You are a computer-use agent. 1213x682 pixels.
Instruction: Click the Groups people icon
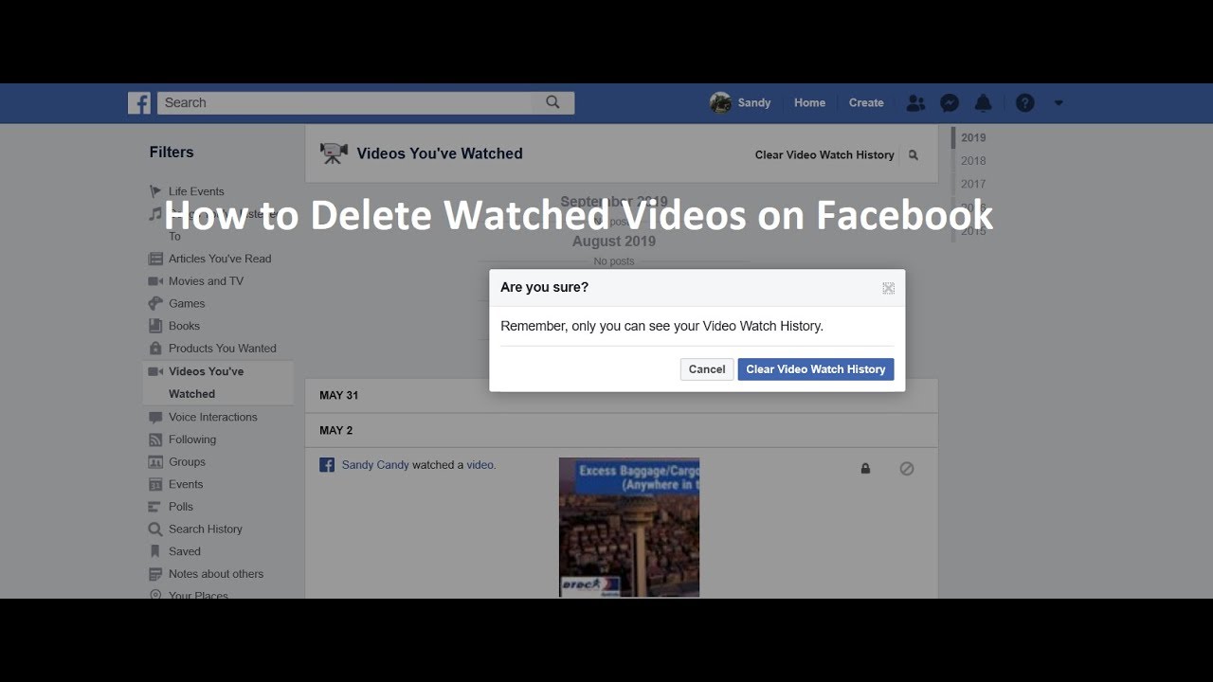[155, 462]
